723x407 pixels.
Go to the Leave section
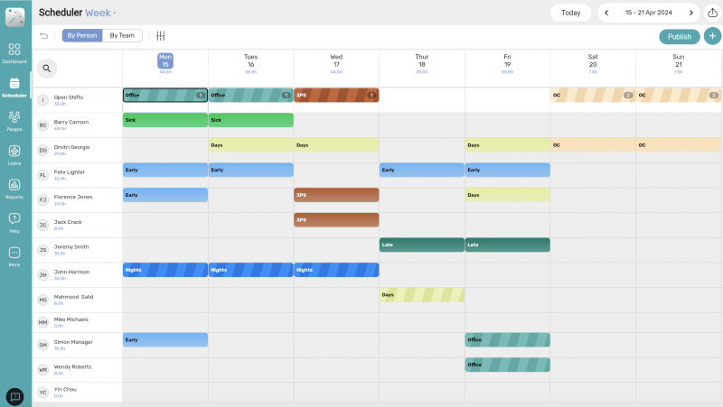[x=14, y=153]
